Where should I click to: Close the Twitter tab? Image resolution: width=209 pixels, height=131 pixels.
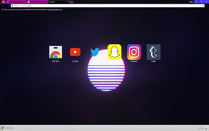(25, 2)
